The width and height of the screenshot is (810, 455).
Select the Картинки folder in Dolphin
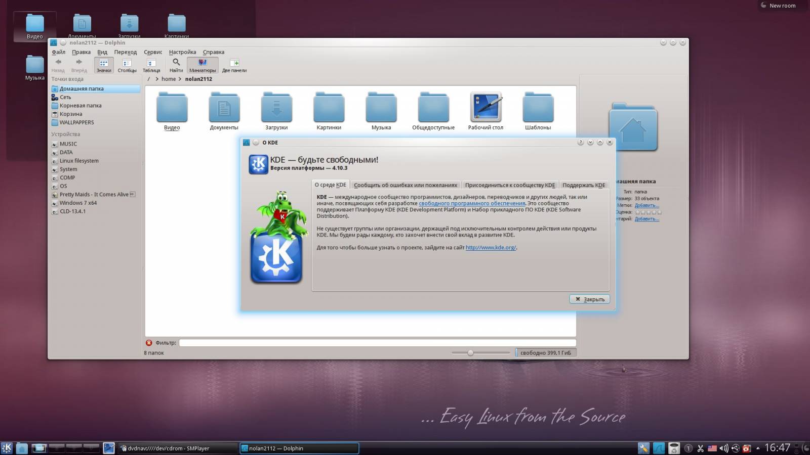tap(329, 111)
